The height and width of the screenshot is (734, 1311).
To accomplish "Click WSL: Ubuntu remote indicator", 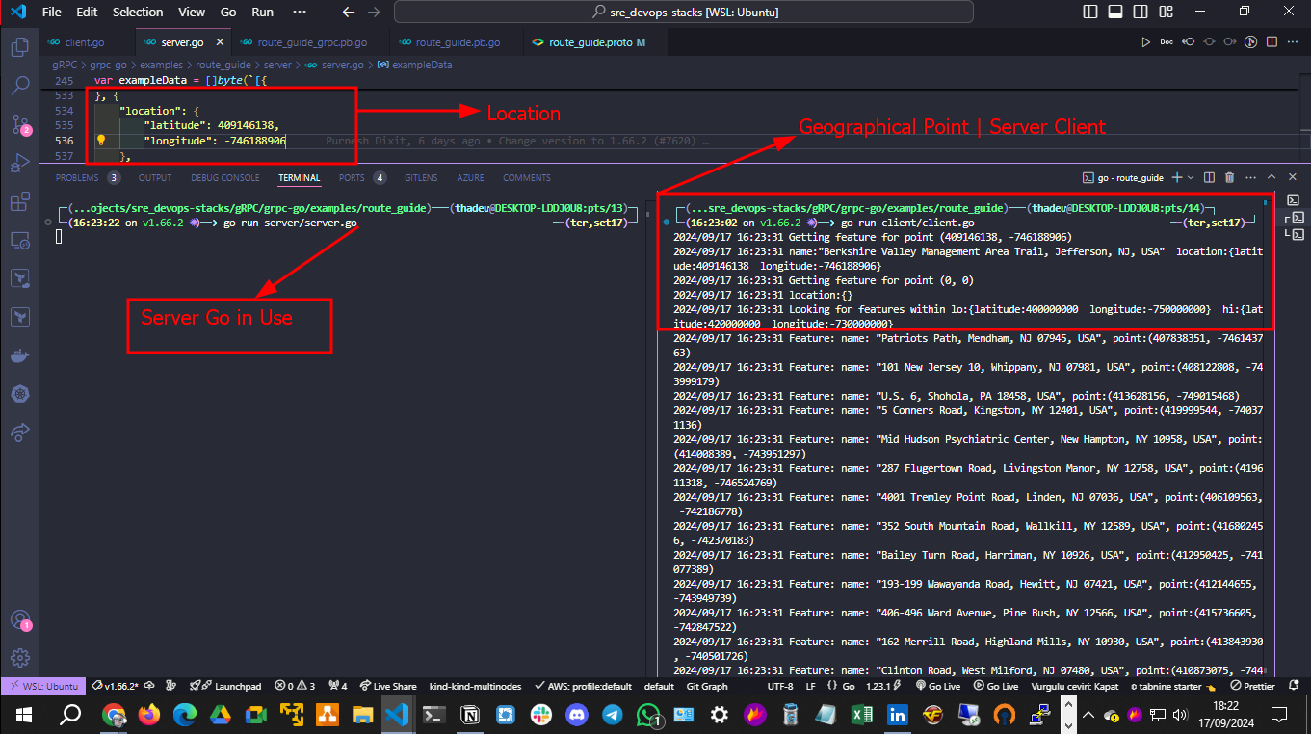I will [x=41, y=686].
